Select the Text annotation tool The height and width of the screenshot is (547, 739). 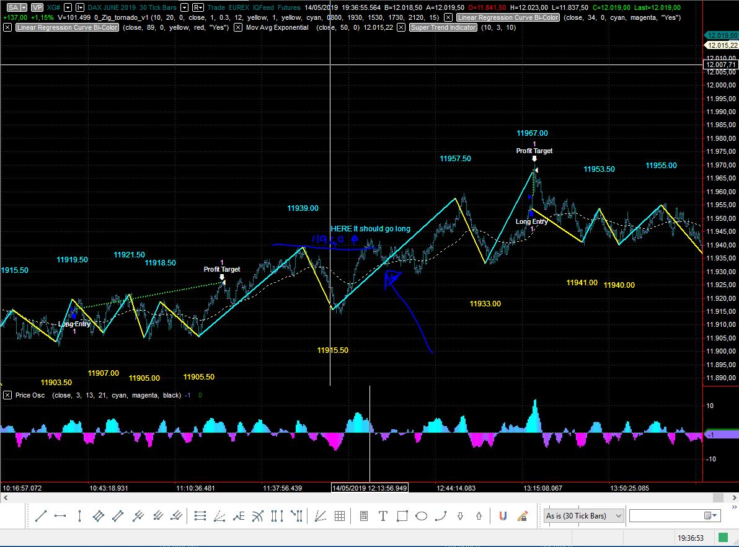[383, 516]
